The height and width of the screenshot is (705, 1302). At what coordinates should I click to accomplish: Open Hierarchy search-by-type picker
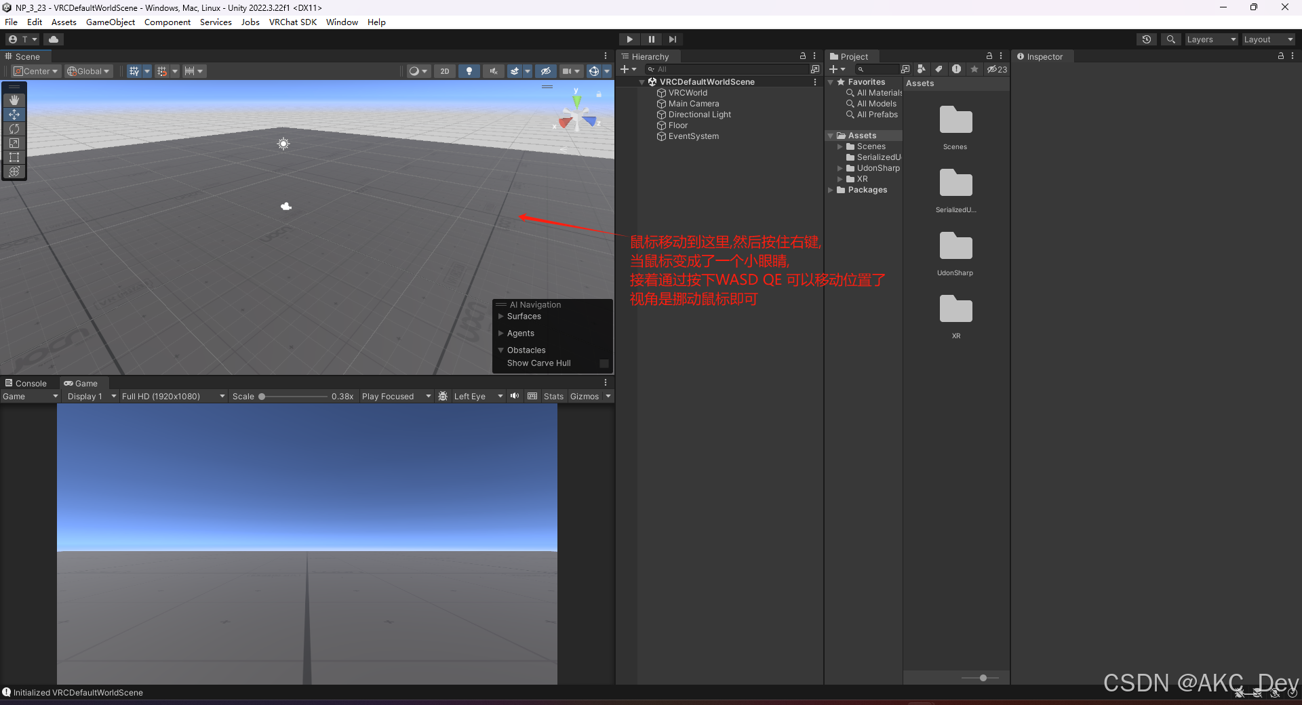click(814, 69)
